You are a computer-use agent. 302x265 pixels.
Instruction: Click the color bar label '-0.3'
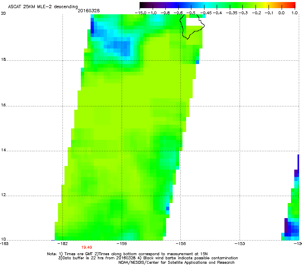point(243,13)
